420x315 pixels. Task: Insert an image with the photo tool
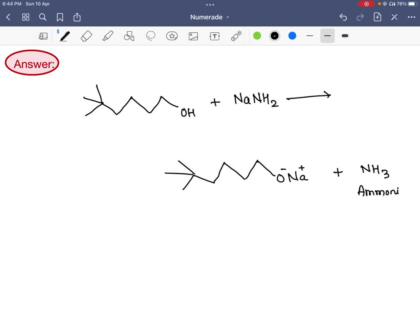[x=193, y=36]
